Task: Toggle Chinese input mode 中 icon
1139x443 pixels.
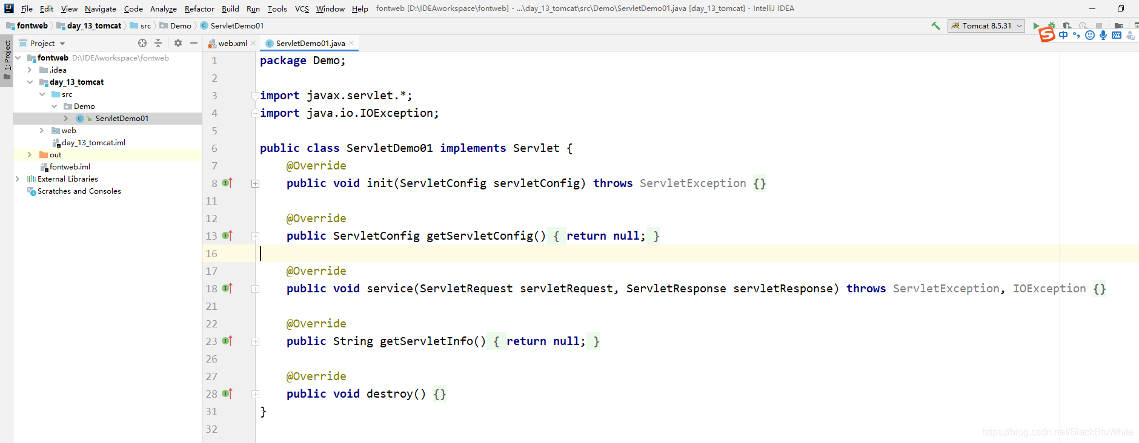Action: tap(1064, 35)
